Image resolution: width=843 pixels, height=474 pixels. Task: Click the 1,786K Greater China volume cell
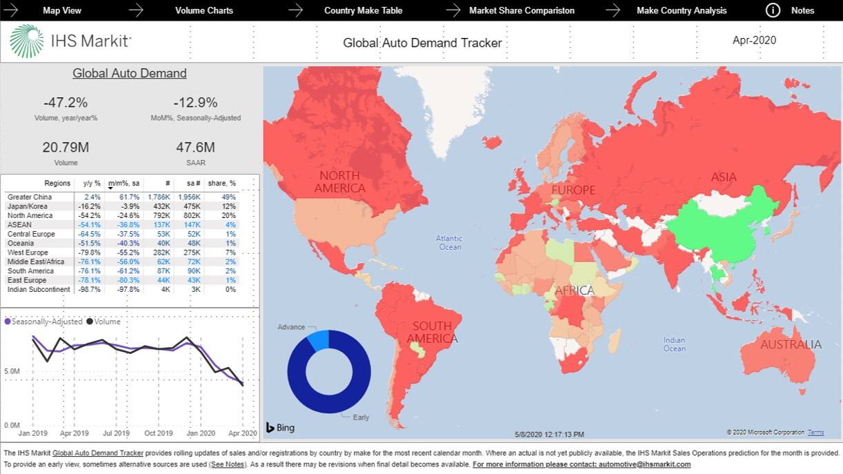(159, 197)
